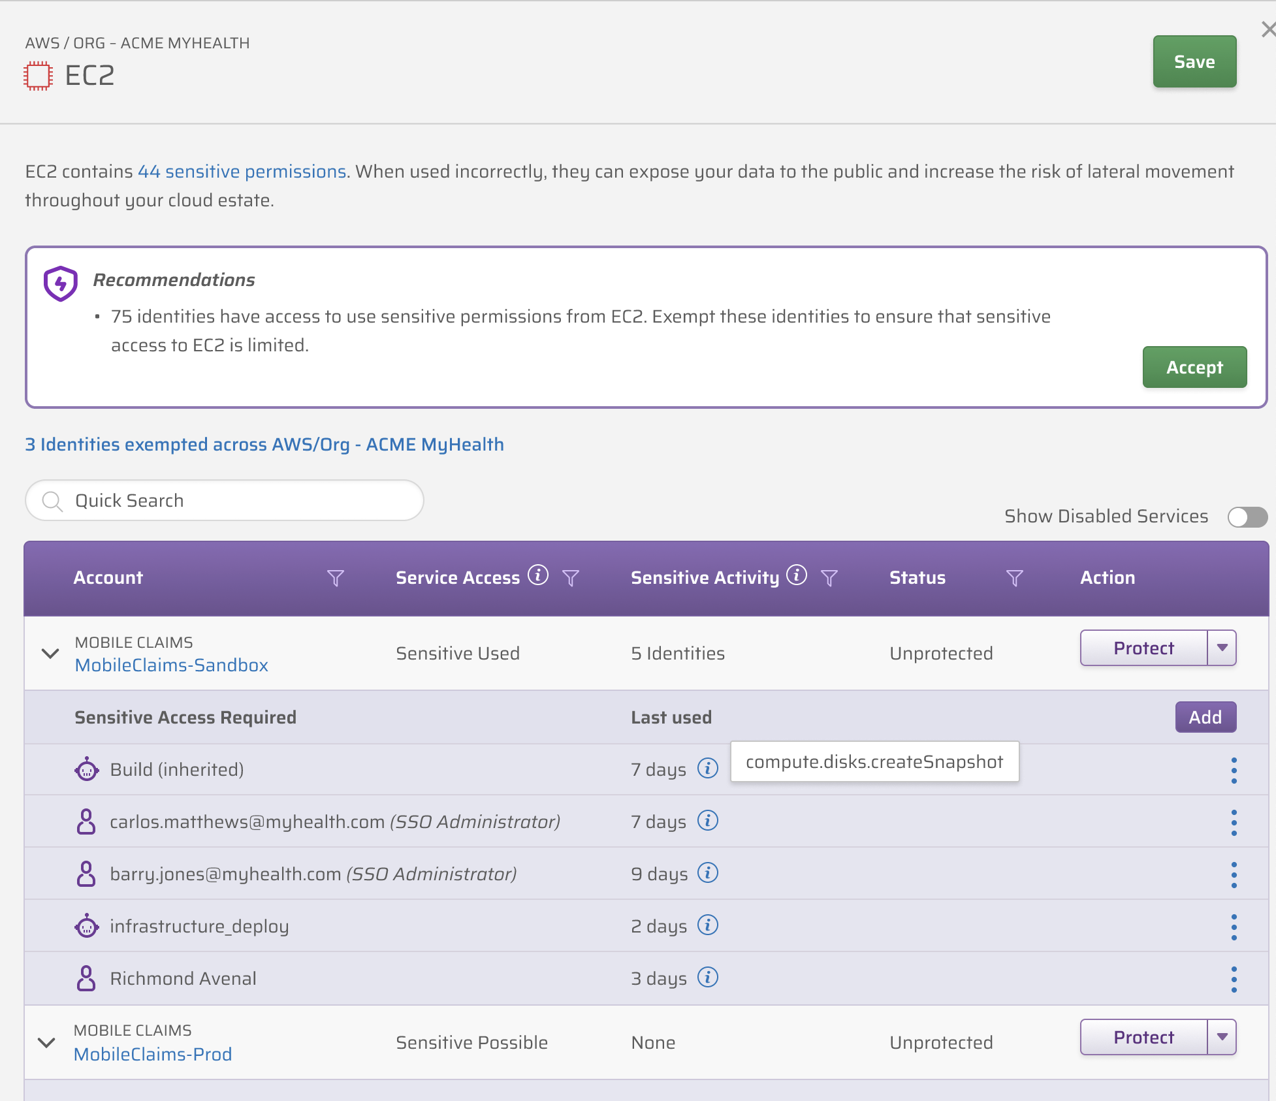The width and height of the screenshot is (1276, 1101).
Task: Open Protect dropdown arrow for MobileClaims-Sandbox
Action: (1222, 648)
